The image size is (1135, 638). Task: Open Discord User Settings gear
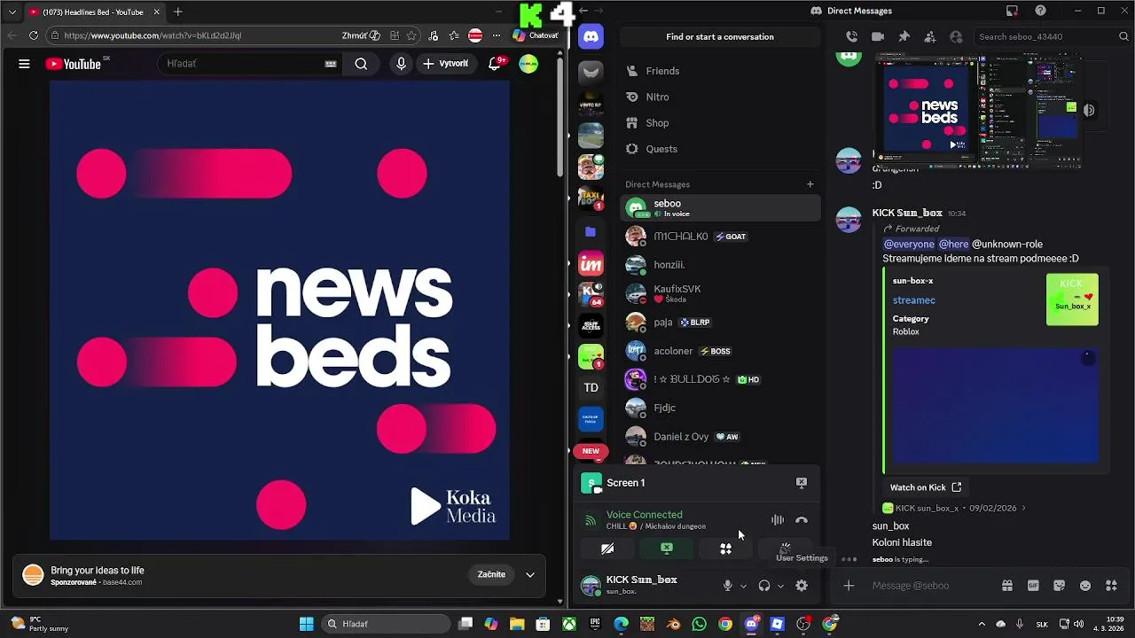click(802, 586)
